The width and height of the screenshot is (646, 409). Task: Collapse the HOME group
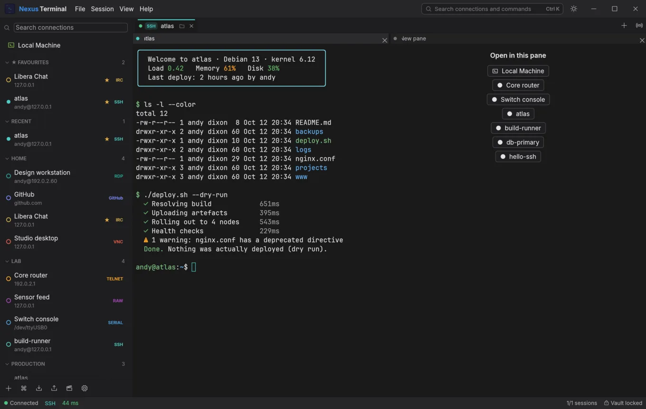(65, 158)
